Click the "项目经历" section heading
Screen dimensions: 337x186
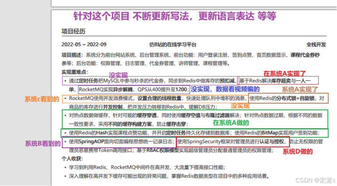click(73, 31)
